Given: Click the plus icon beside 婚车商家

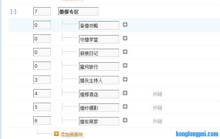Looking at the screenshot, I should [x=125, y=120].
